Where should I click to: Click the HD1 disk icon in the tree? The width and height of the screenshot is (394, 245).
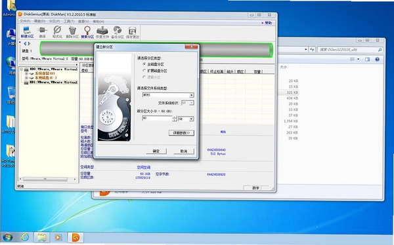click(x=26, y=83)
